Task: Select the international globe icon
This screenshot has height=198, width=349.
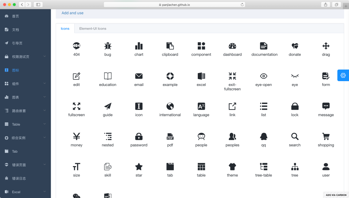Action: point(170,106)
